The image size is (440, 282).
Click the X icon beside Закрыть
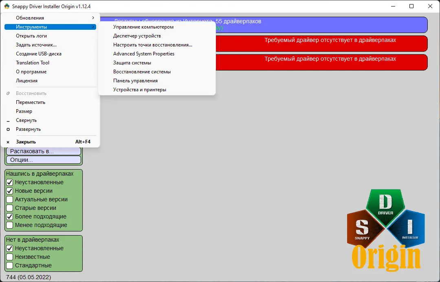pos(9,141)
